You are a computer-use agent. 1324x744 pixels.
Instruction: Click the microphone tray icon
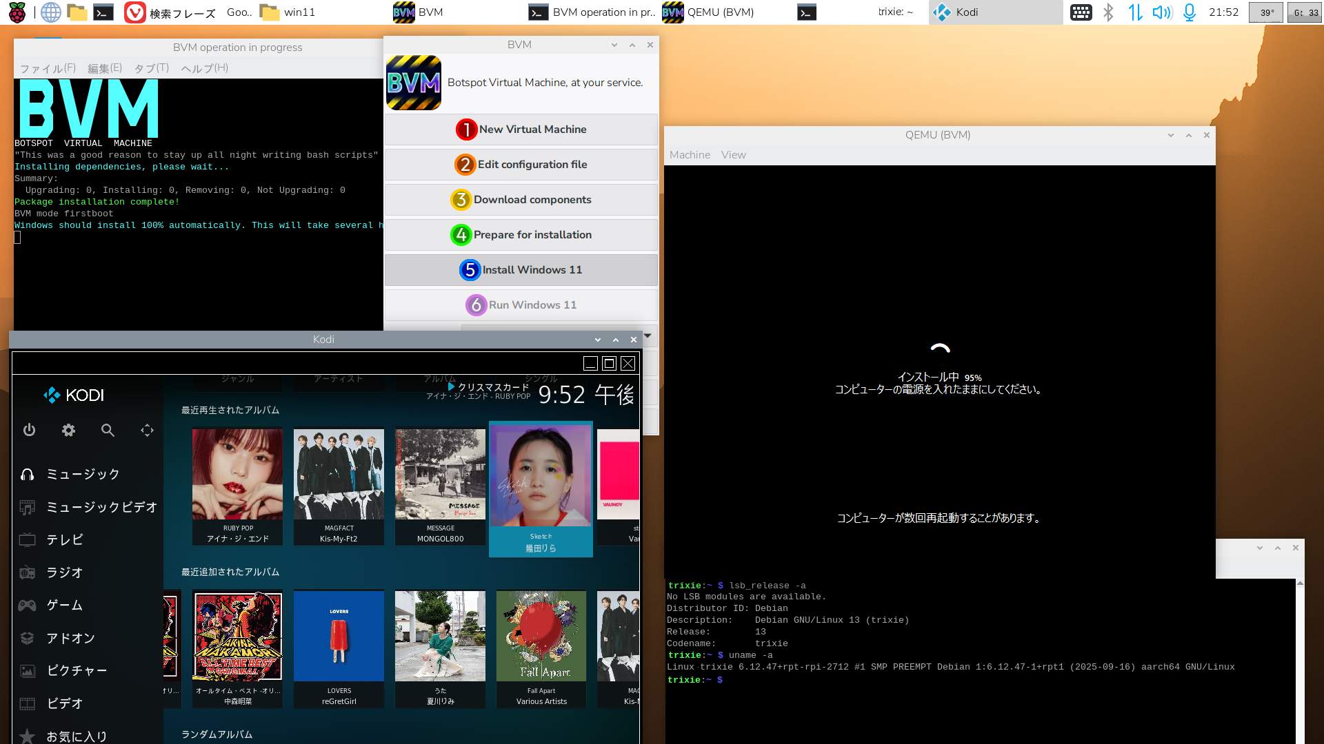pyautogui.click(x=1190, y=12)
